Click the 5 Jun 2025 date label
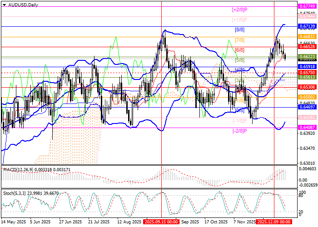318x227 pixels. 40,222
